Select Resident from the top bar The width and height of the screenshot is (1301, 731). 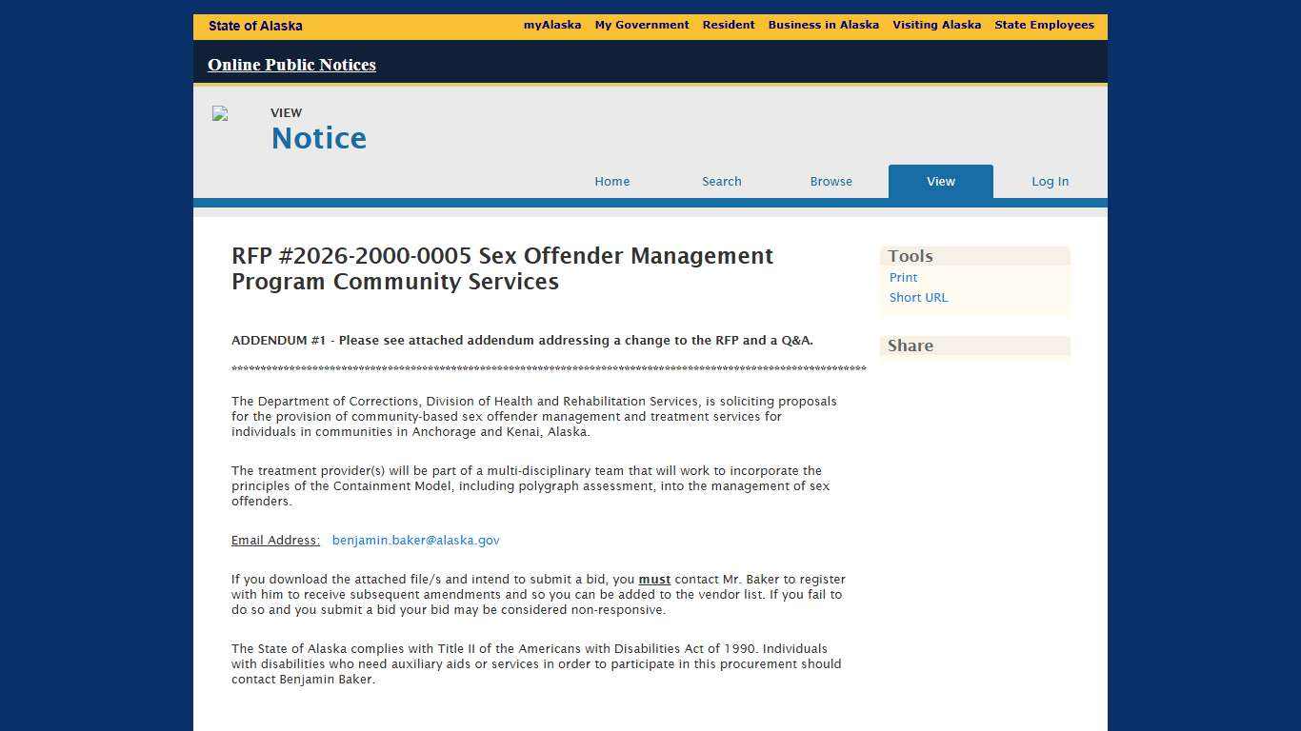[x=729, y=25]
